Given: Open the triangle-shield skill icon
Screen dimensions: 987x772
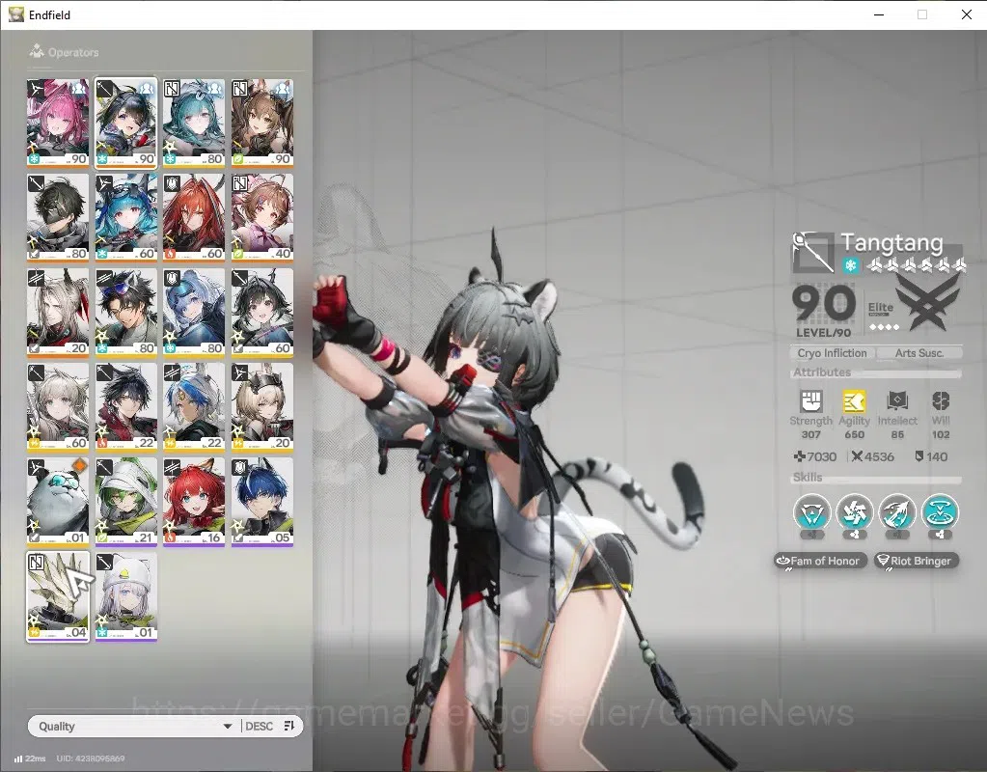Looking at the screenshot, I should tap(812, 512).
